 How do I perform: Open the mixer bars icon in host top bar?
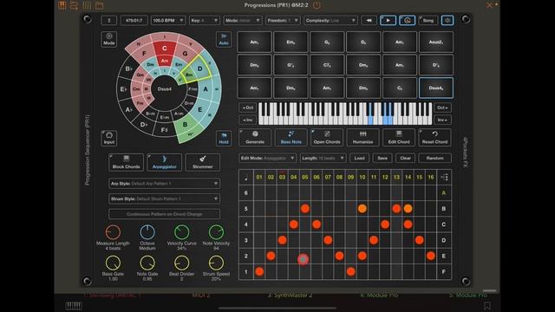click(x=87, y=5)
